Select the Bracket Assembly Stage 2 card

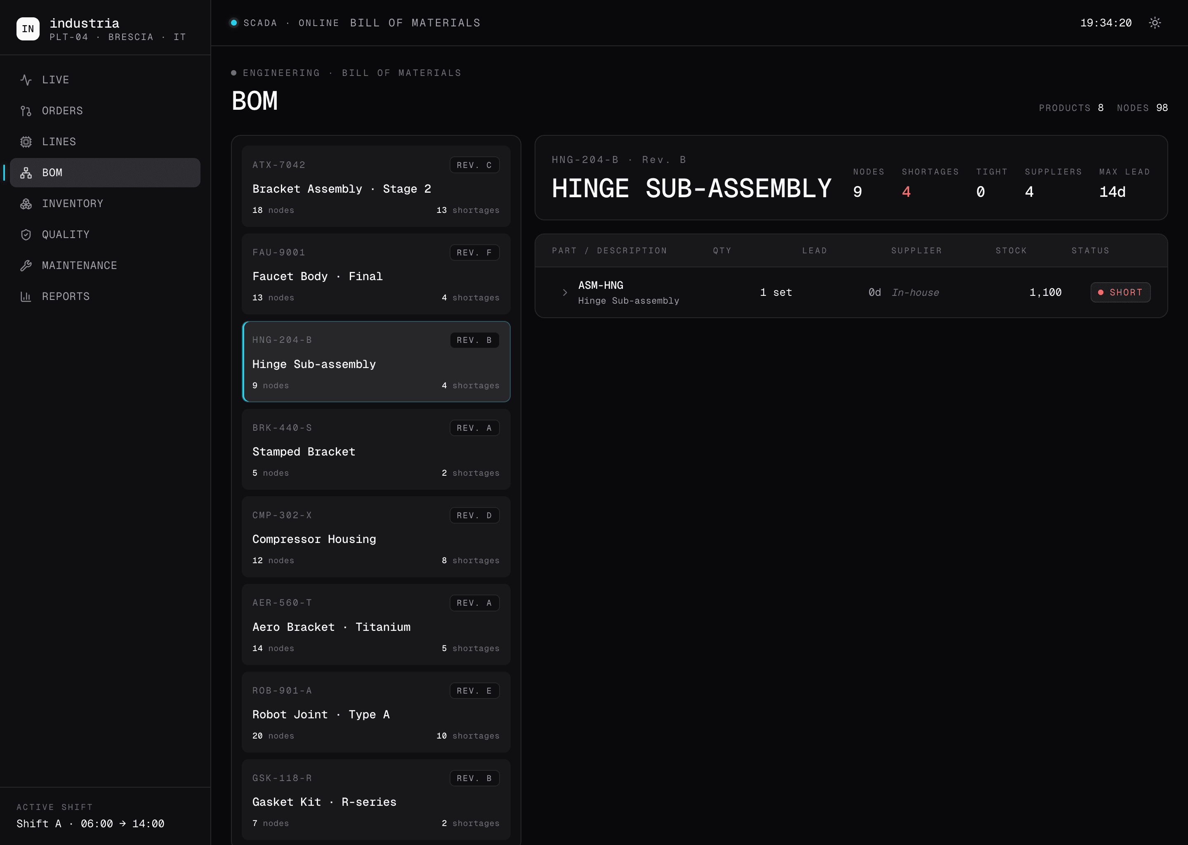click(376, 186)
